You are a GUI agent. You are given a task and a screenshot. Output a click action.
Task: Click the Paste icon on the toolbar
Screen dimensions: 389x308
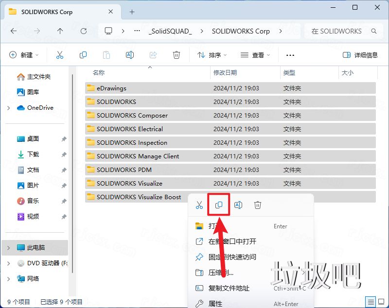click(106, 54)
